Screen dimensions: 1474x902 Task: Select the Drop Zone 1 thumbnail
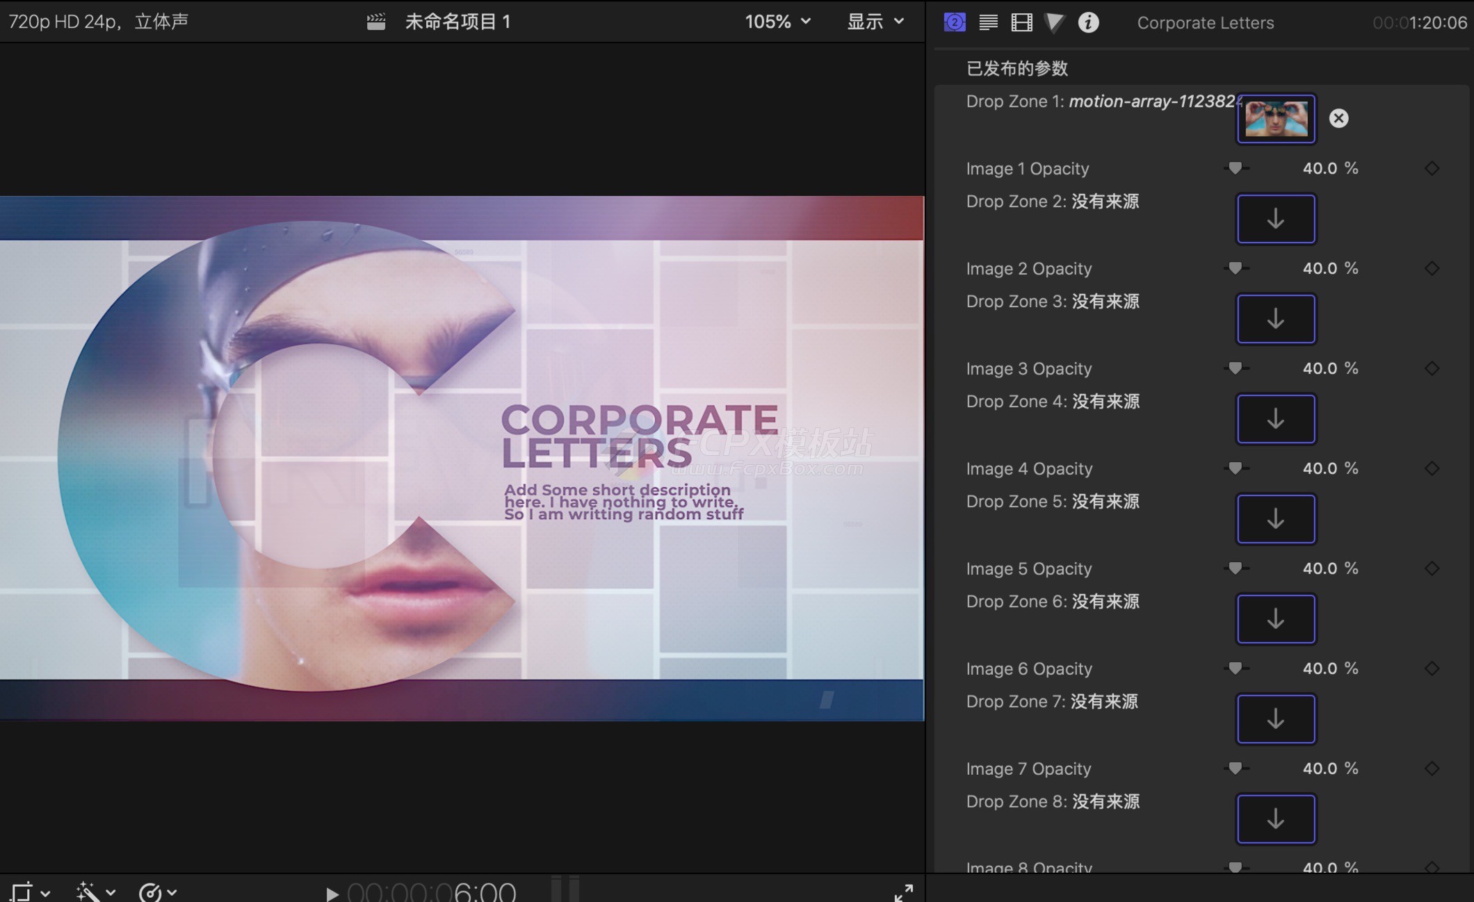click(1275, 119)
